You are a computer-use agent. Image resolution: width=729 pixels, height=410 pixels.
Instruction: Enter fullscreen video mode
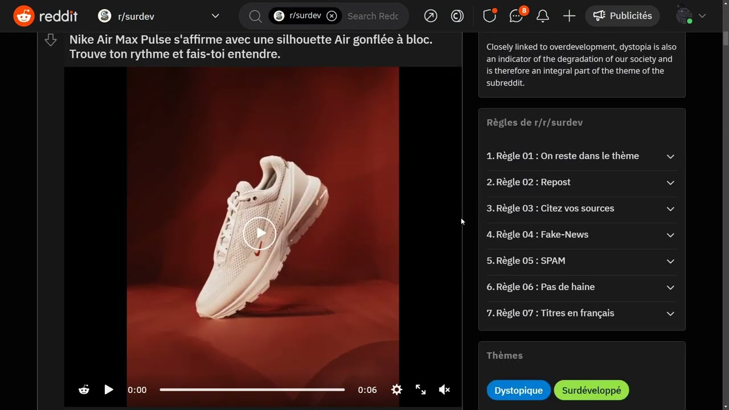(x=421, y=389)
